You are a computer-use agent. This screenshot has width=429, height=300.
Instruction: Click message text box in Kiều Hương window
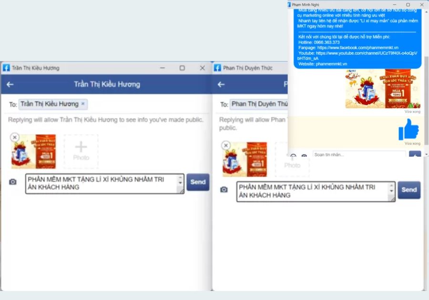tap(100, 183)
